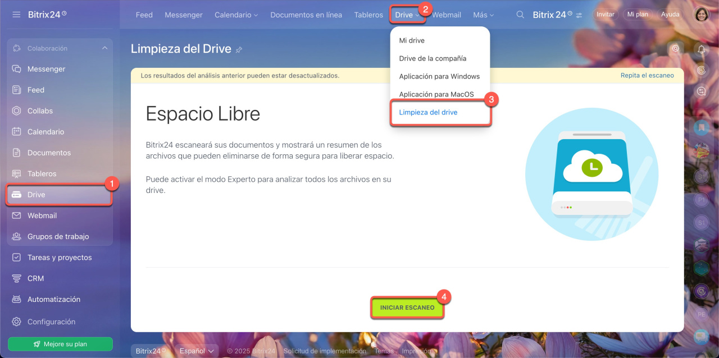Image resolution: width=719 pixels, height=358 pixels.
Task: Click the sliders icon next to Bitrix 24 header
Action: click(579, 15)
